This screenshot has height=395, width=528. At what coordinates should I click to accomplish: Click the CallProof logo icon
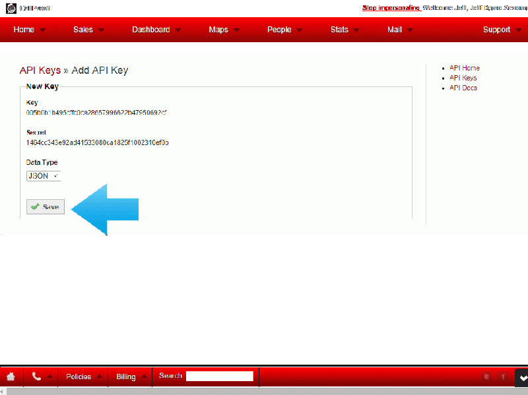coord(11,8)
